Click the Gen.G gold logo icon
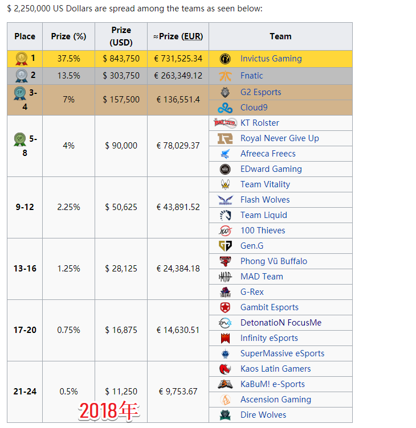Viewport: 416px width, 428px height. [x=225, y=246]
